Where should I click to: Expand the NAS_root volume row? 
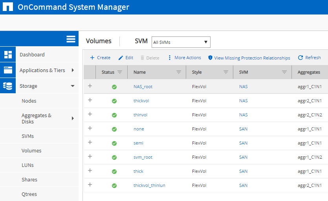[x=90, y=86]
